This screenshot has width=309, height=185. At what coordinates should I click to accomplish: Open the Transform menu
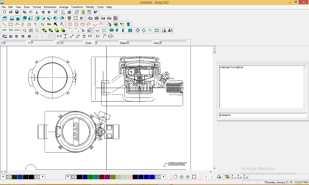[x=77, y=7]
